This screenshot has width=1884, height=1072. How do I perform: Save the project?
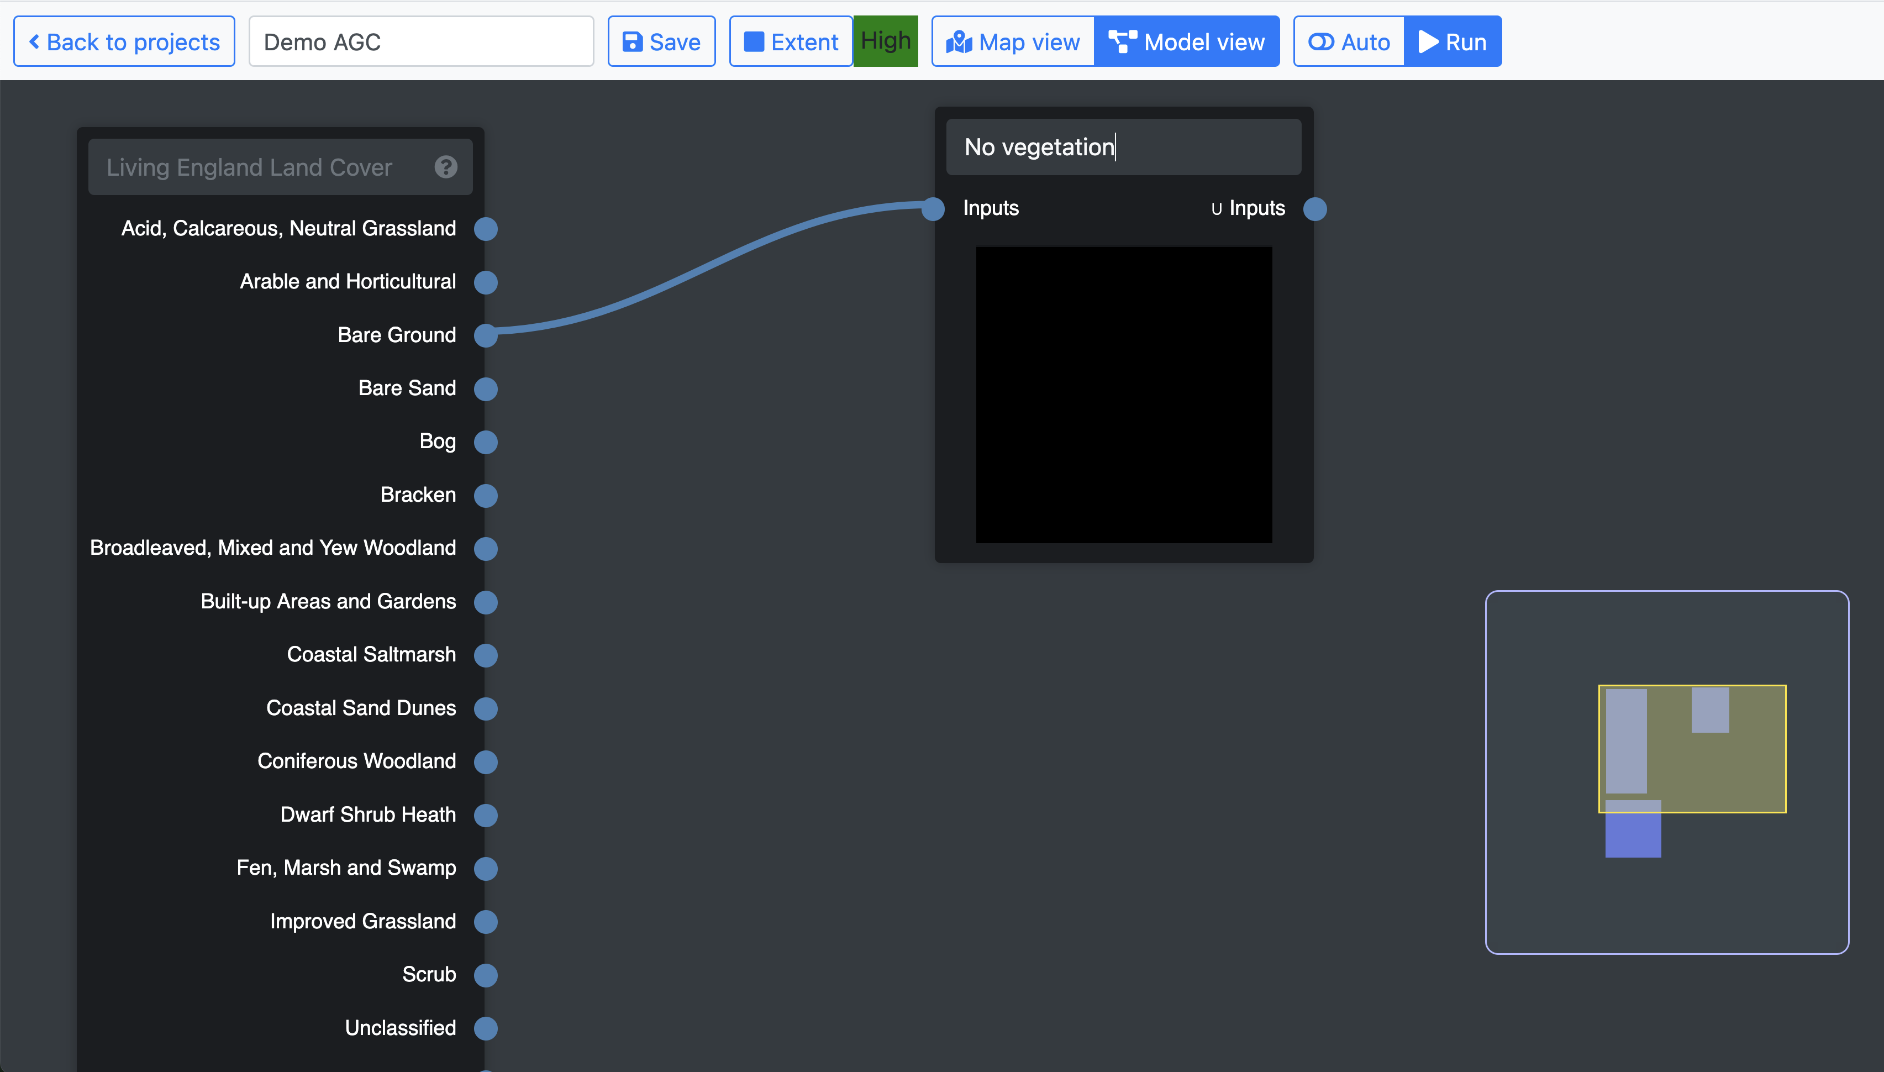(661, 42)
